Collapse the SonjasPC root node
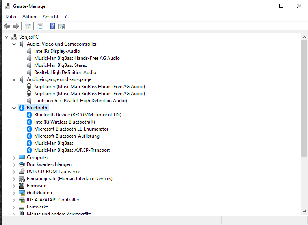This screenshot has width=308, height=225. click(6, 37)
